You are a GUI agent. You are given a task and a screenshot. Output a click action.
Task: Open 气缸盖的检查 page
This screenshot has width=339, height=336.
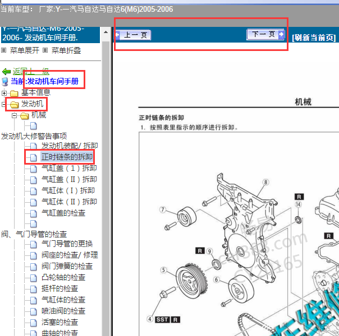click(x=63, y=213)
